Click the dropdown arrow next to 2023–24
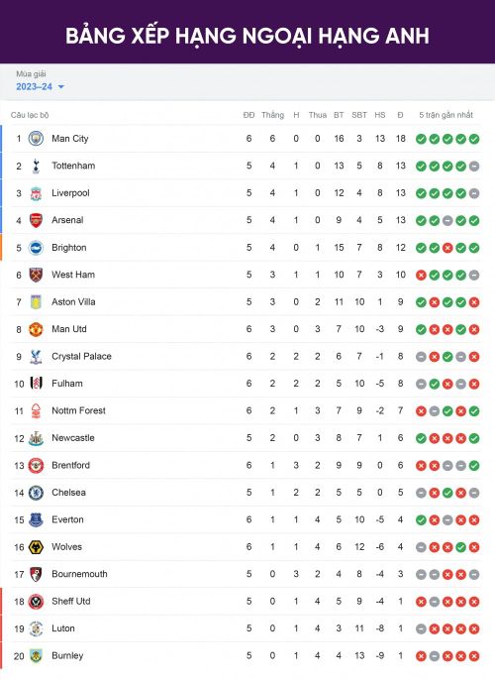 click(x=61, y=87)
